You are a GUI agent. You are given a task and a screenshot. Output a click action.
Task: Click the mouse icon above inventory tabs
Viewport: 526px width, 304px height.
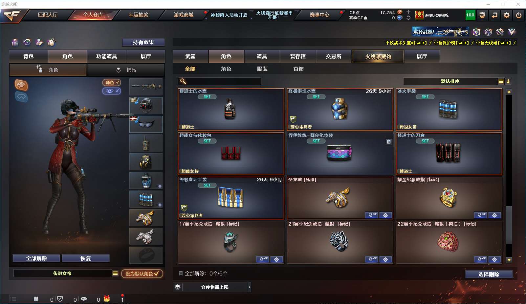[52, 42]
